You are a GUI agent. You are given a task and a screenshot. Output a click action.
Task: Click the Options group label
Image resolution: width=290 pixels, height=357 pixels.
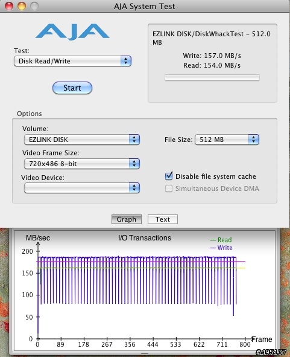coord(30,114)
